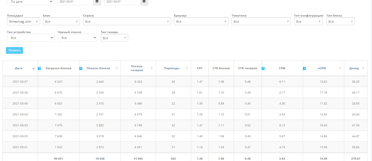Click help icon next to Загрузки блоков
Viewport: 372px width, 161px height.
tap(39, 68)
